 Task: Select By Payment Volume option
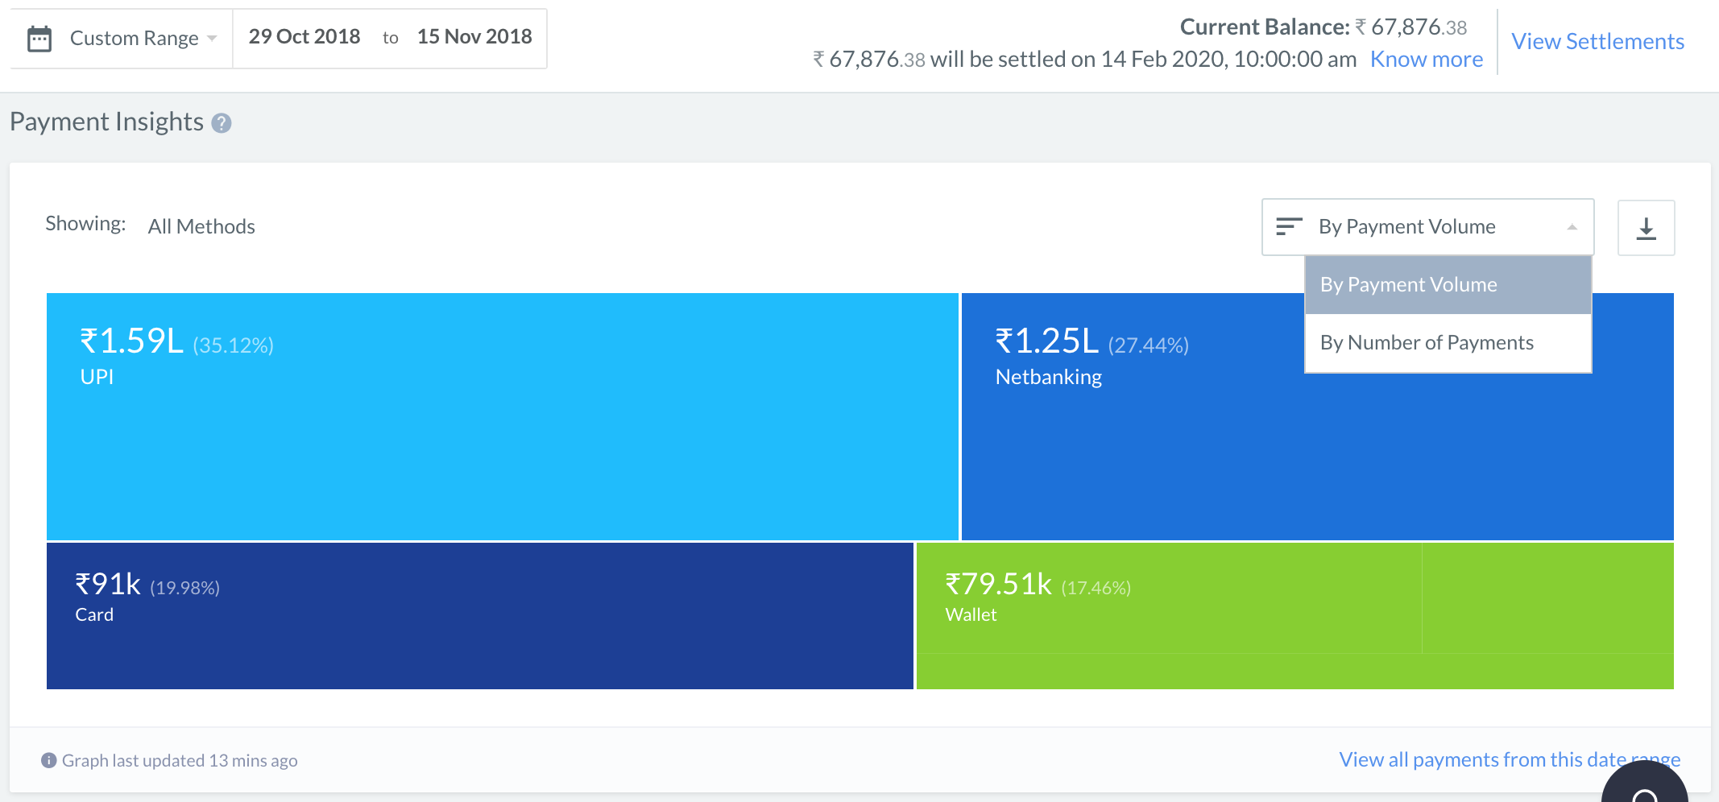1448,285
